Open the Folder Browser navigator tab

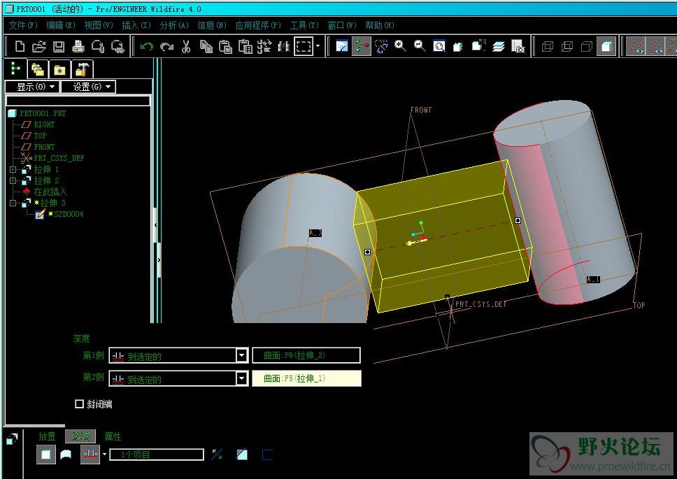(38, 69)
